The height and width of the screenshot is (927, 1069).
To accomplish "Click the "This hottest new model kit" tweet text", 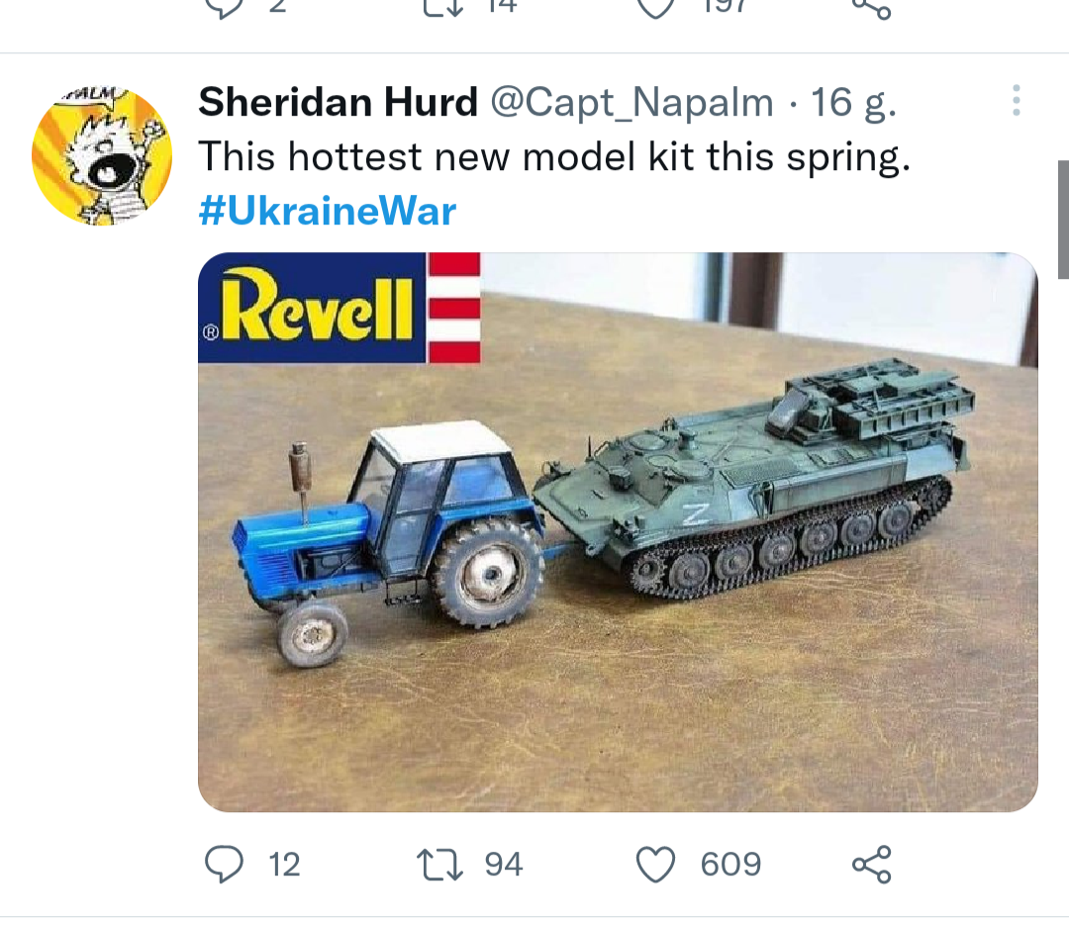I will (554, 157).
